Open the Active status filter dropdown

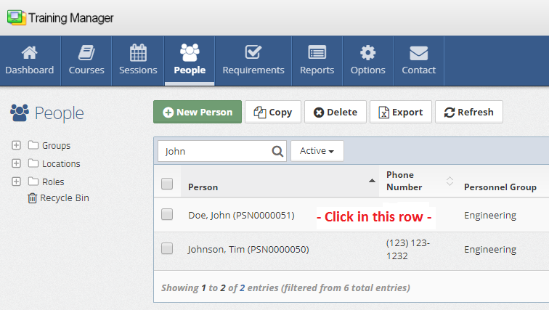tap(317, 151)
